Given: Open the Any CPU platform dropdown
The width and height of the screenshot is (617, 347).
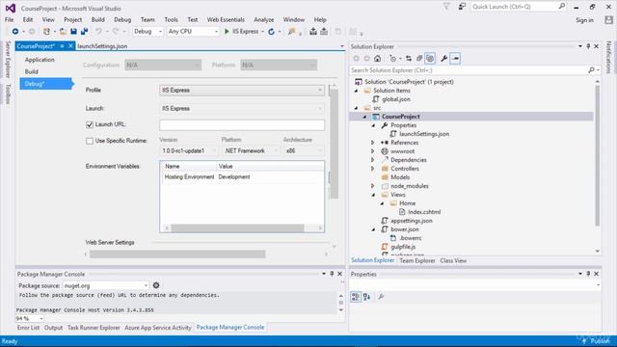Looking at the screenshot, I should tap(193, 32).
